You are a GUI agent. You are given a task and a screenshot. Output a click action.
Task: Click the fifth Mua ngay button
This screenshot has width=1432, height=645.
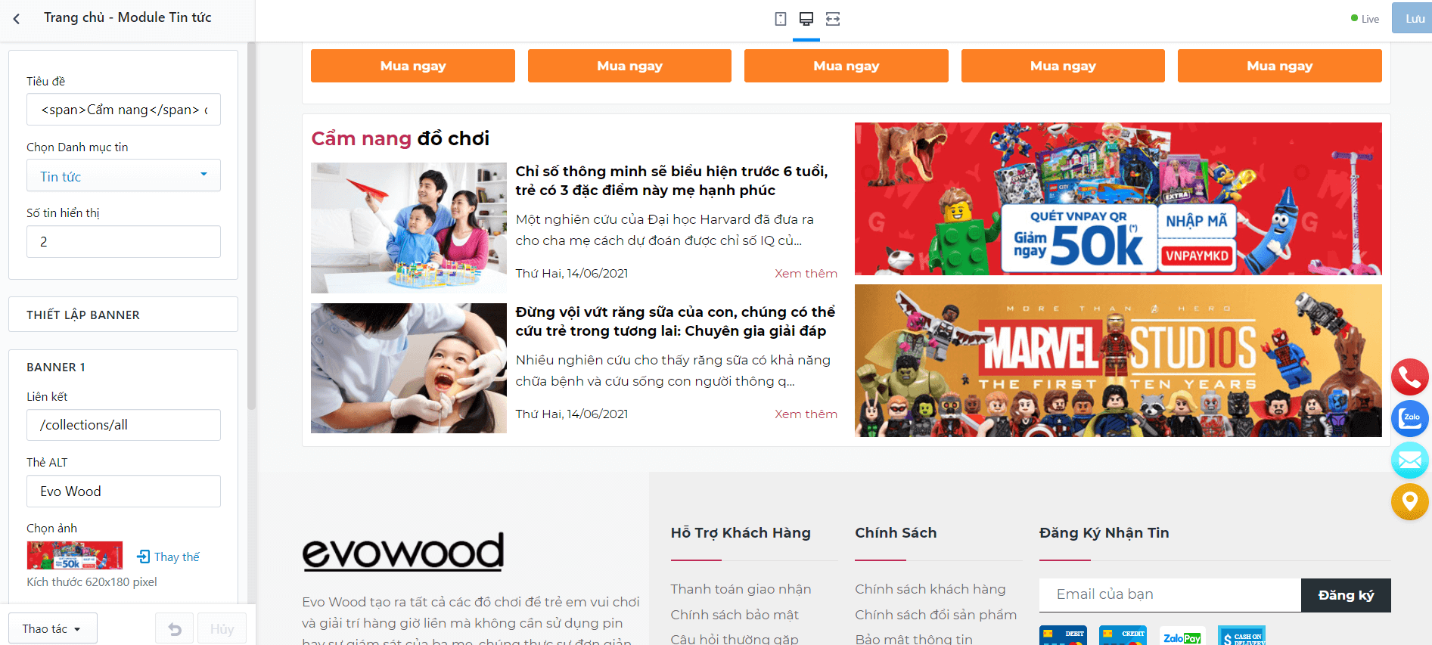click(x=1280, y=66)
